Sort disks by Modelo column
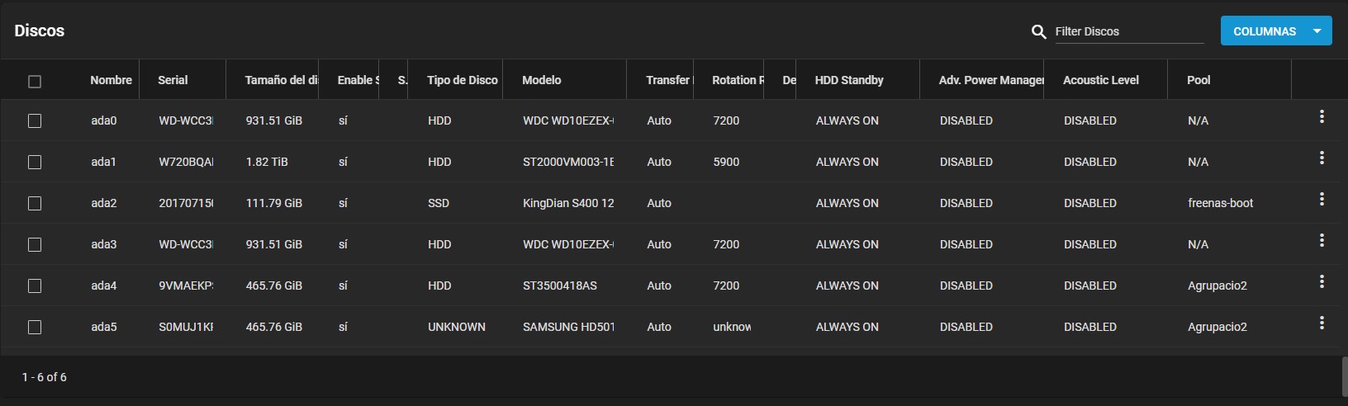This screenshot has width=1348, height=406. 542,80
